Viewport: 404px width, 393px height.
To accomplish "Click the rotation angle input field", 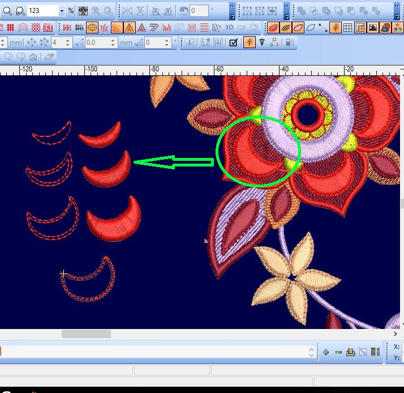I will [199, 11].
